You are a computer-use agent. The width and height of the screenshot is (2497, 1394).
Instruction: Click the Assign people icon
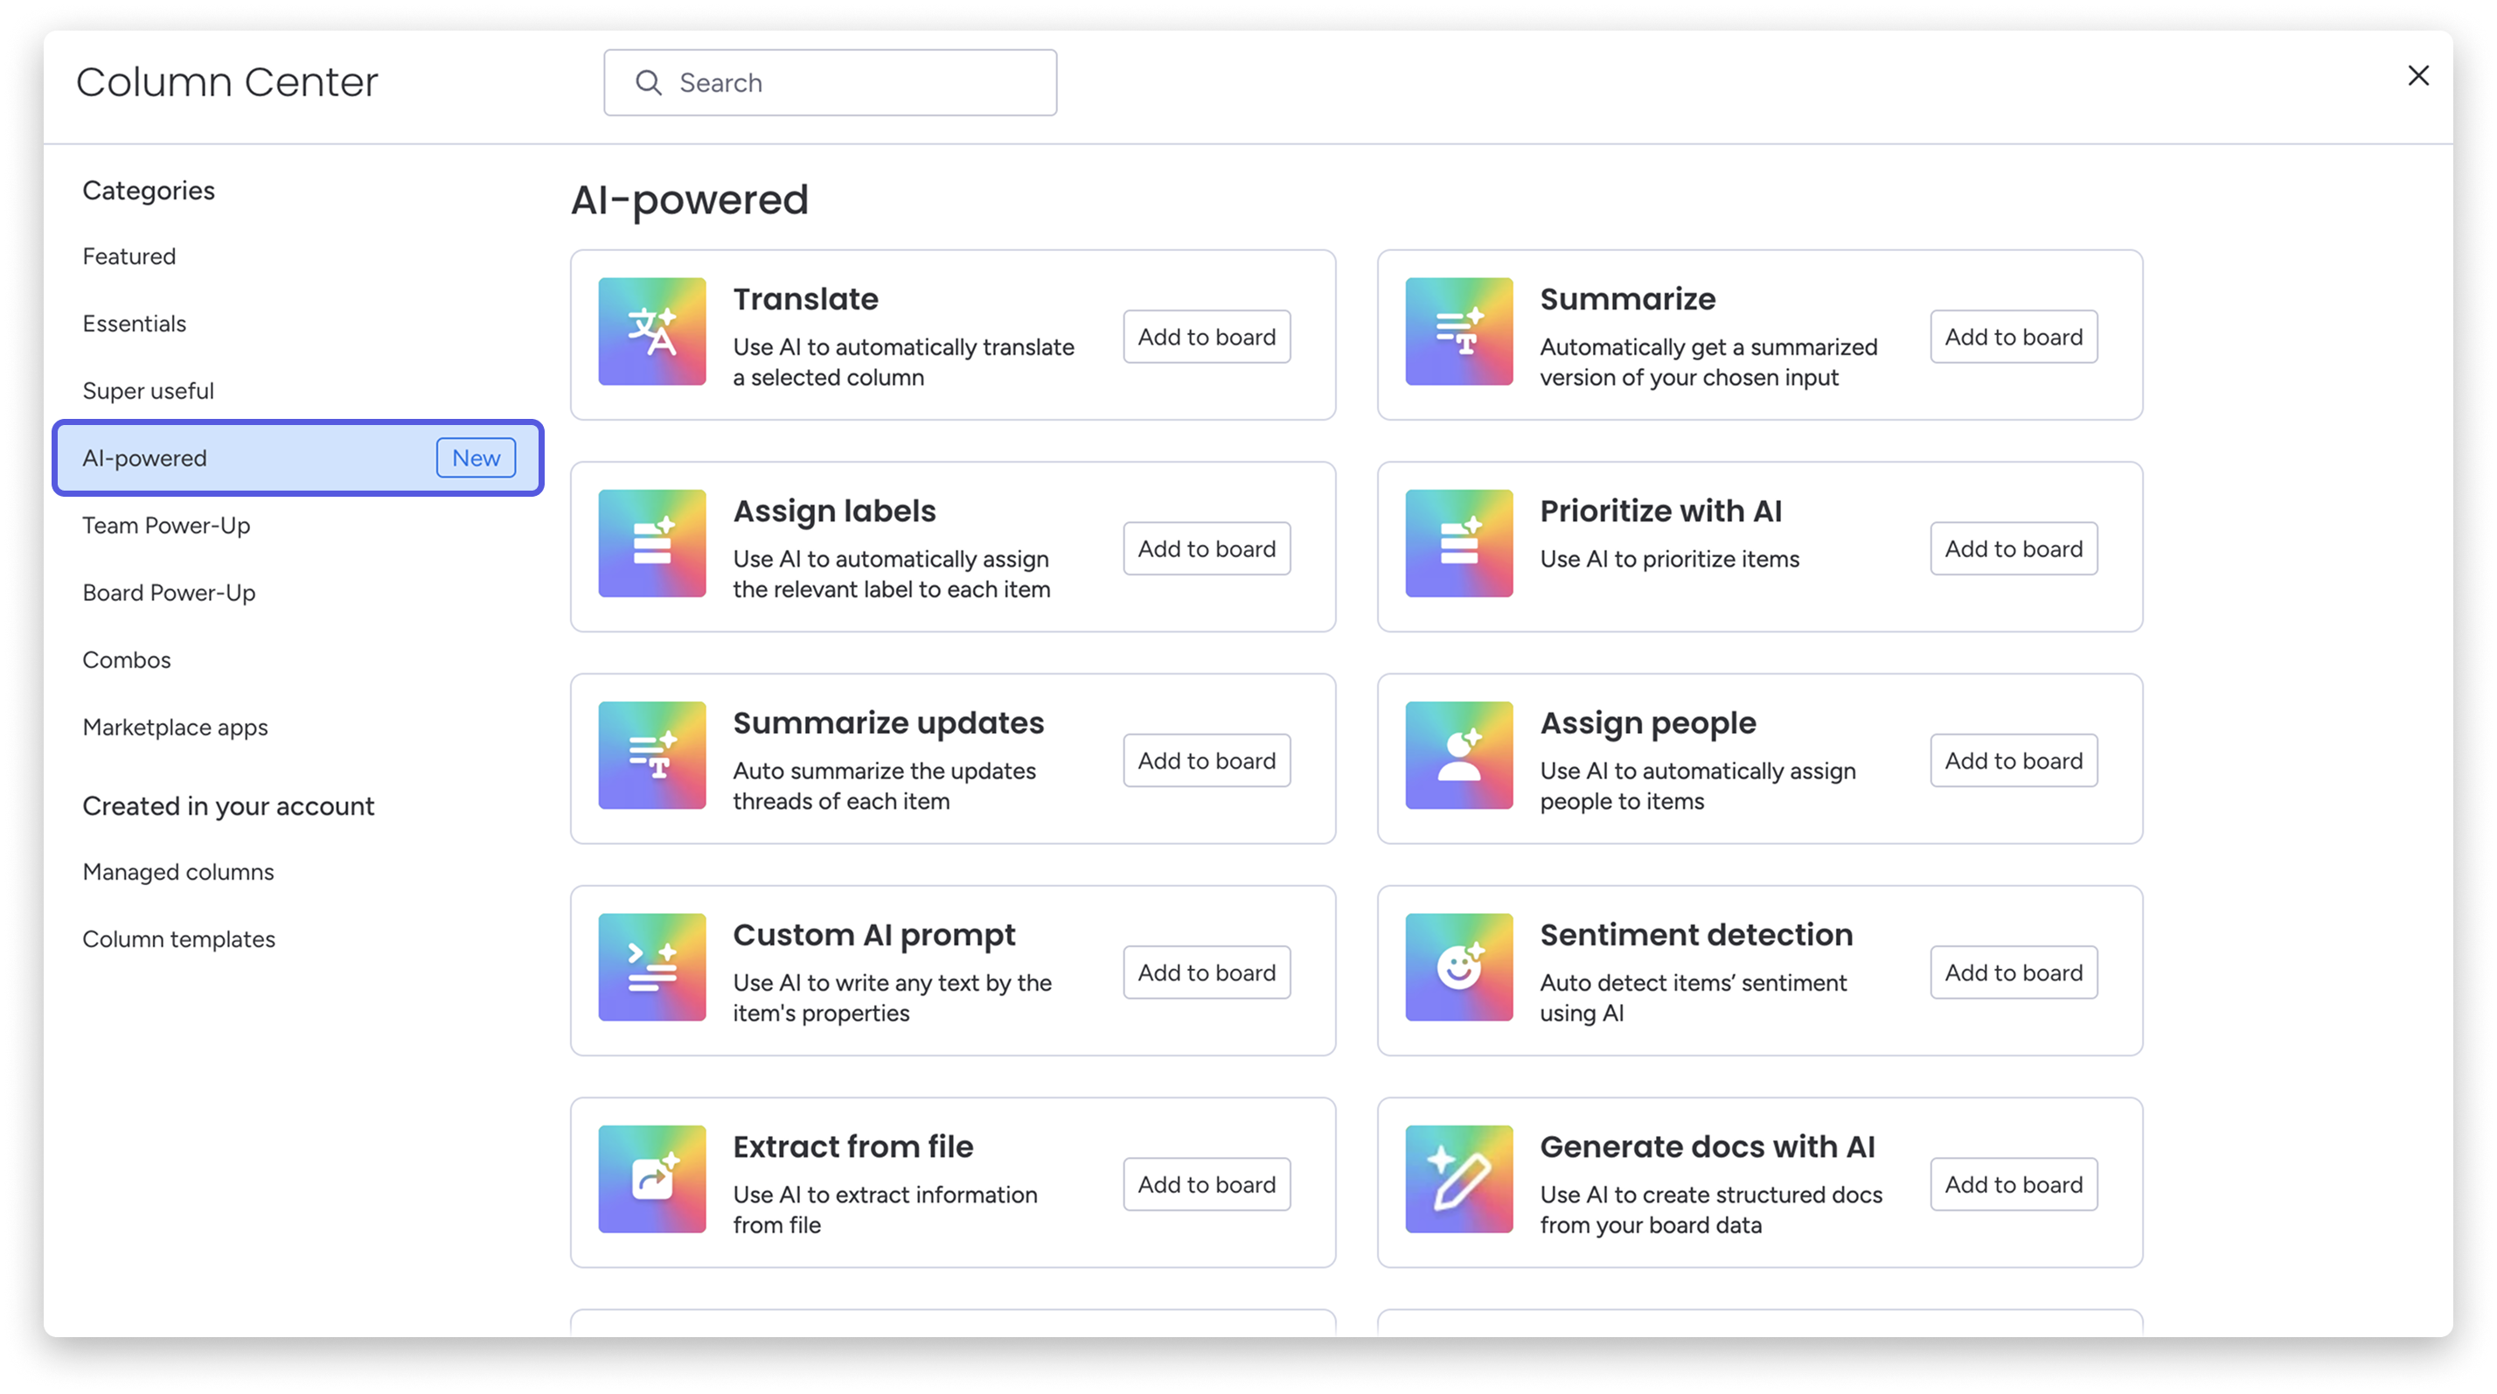[x=1459, y=756]
